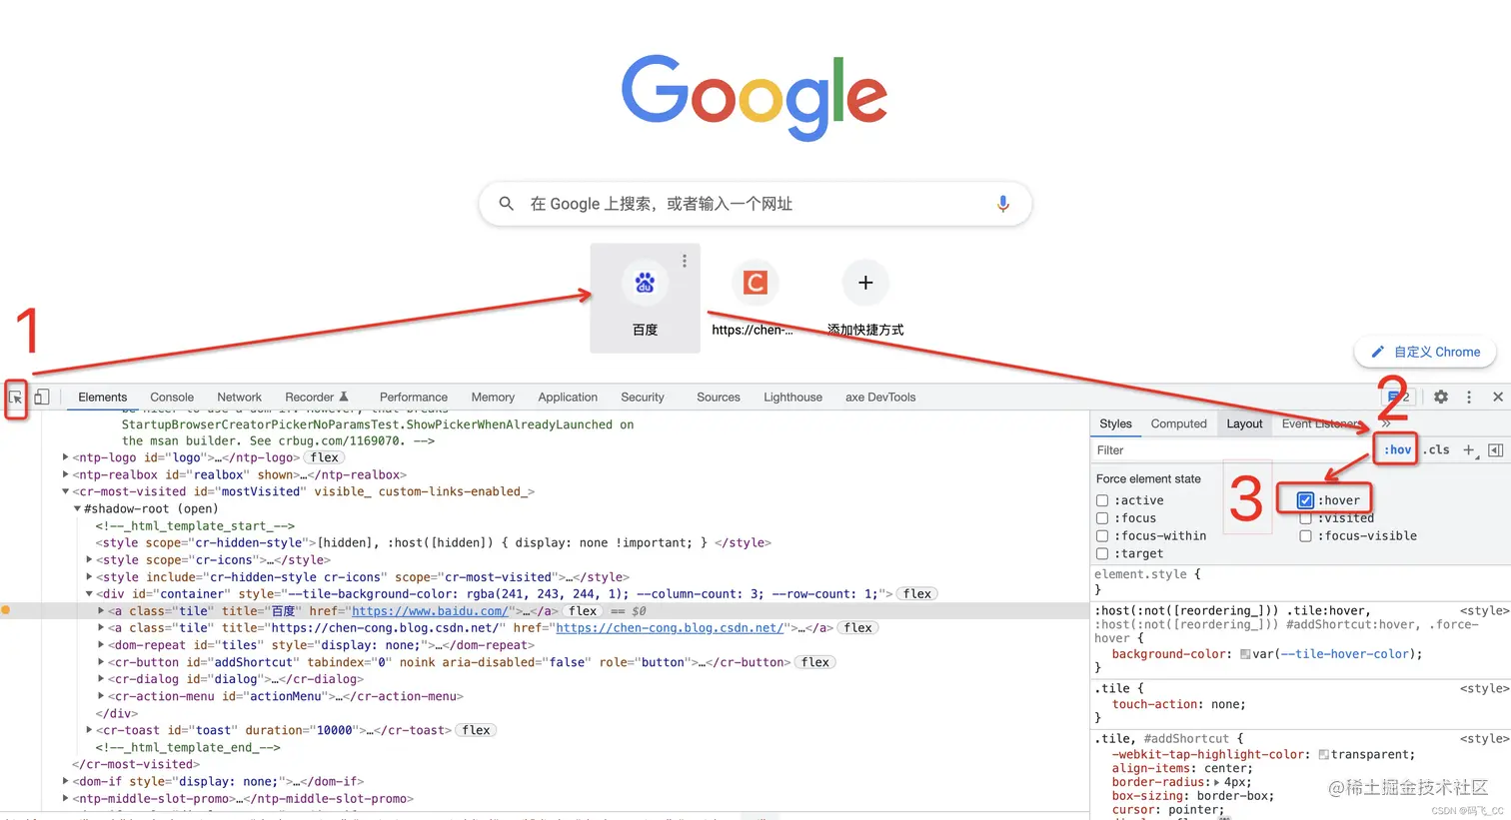Expand the ntp-logo element node
This screenshot has width=1511, height=820.
[x=66, y=457]
